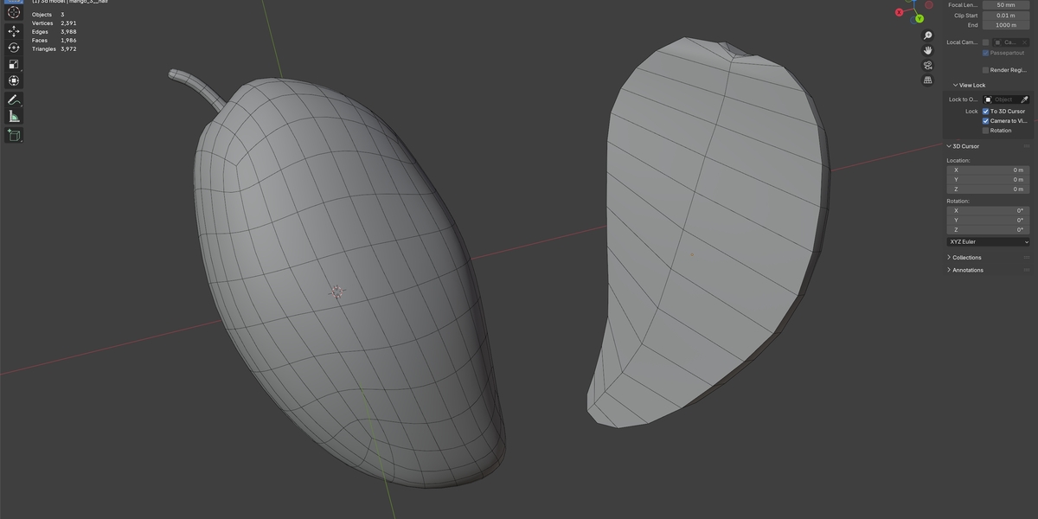The image size is (1038, 519).
Task: Uncheck the Camera to View checkbox
Action: [x=985, y=121]
